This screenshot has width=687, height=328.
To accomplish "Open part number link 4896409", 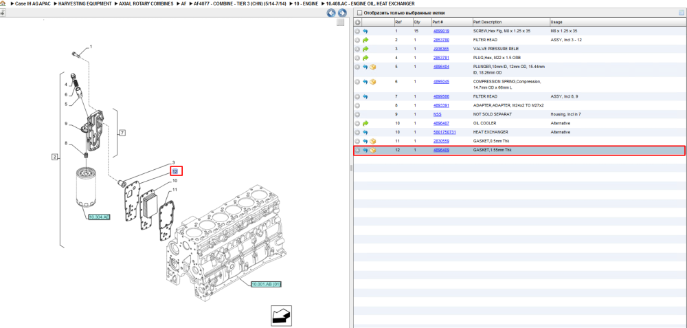I will [x=441, y=151].
